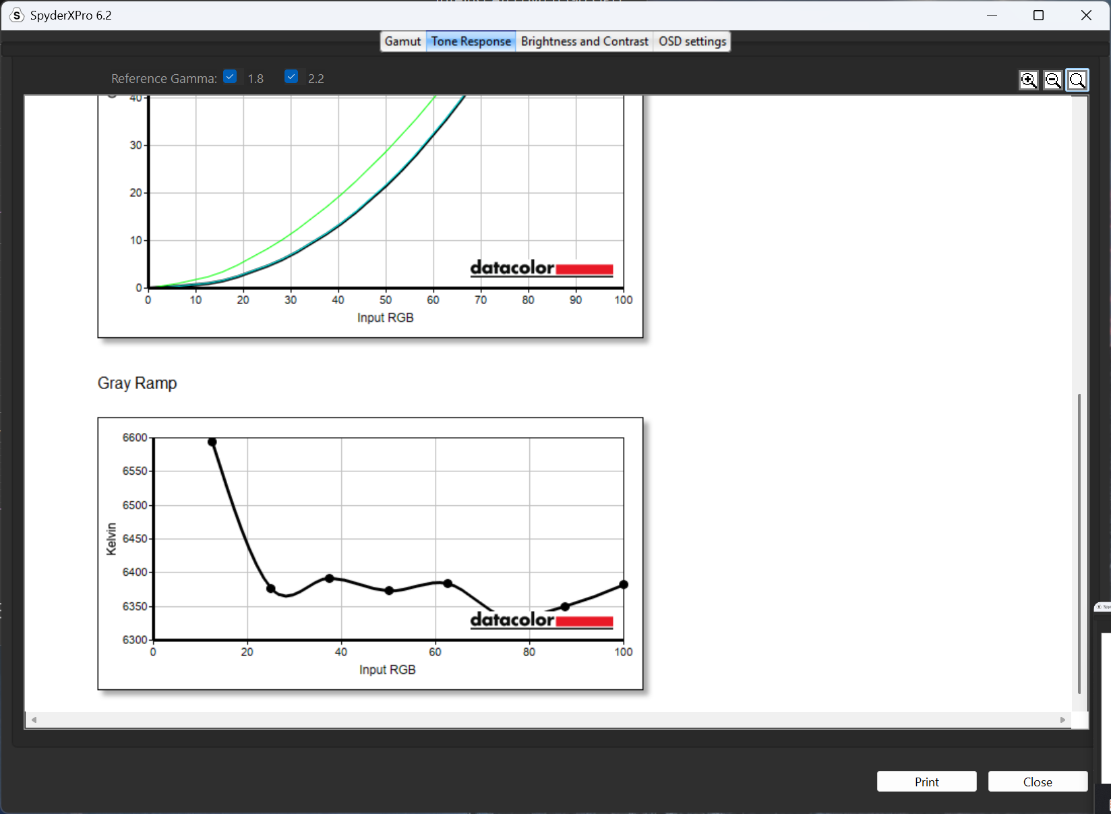Click the Input RGB label under gamma chart

click(x=386, y=318)
